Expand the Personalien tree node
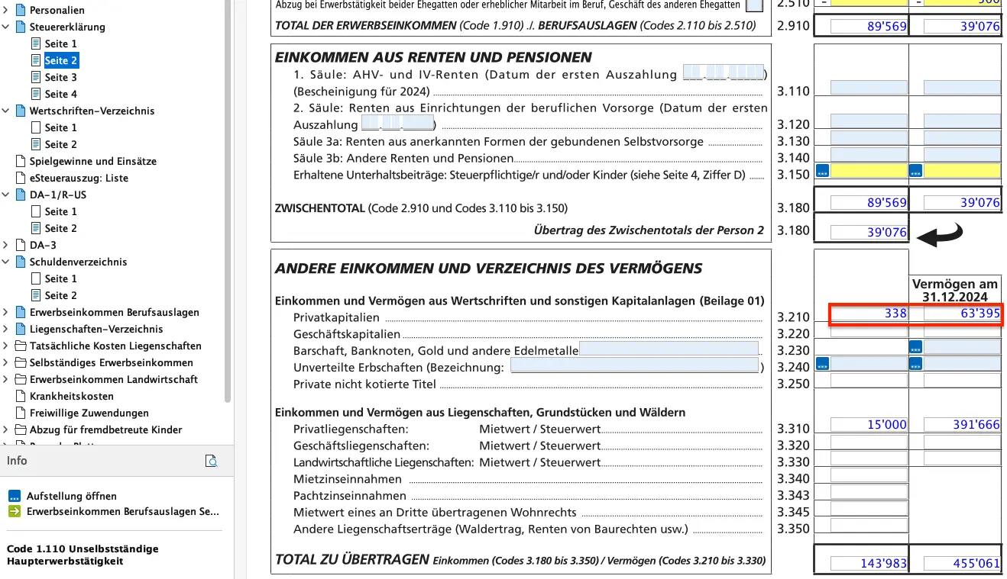Image resolution: width=1007 pixels, height=579 pixels. point(6,10)
